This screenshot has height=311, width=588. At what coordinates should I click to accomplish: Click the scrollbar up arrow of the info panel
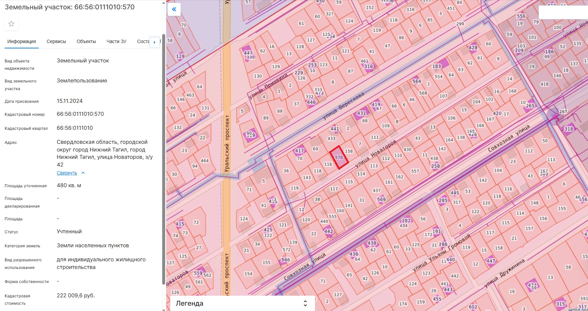(164, 3)
